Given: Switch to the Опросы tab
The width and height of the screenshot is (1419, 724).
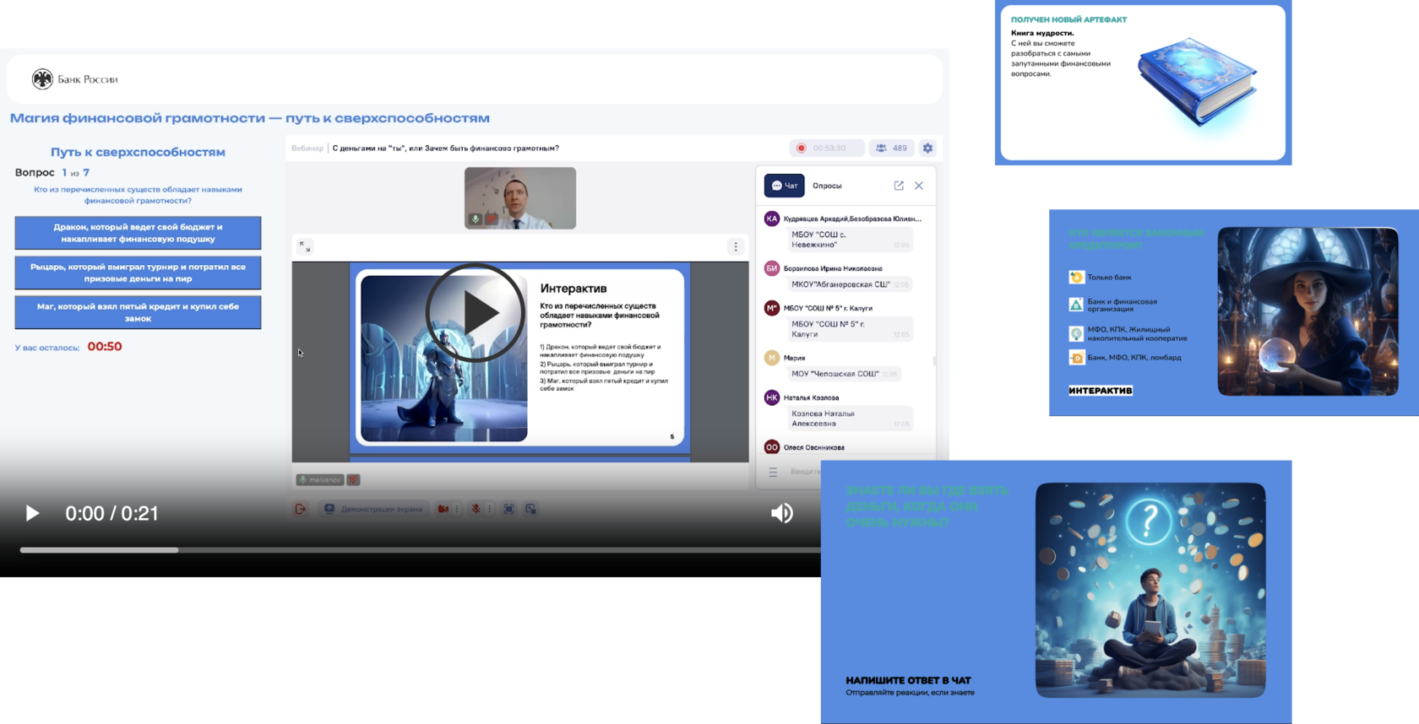Looking at the screenshot, I should tap(827, 186).
